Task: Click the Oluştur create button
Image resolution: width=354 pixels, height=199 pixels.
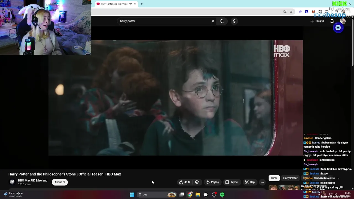Action: (317, 21)
